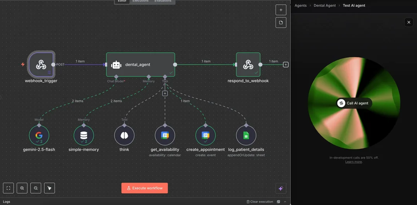Open the webhook_trigger node
The height and width of the screenshot is (205, 417).
(41, 65)
